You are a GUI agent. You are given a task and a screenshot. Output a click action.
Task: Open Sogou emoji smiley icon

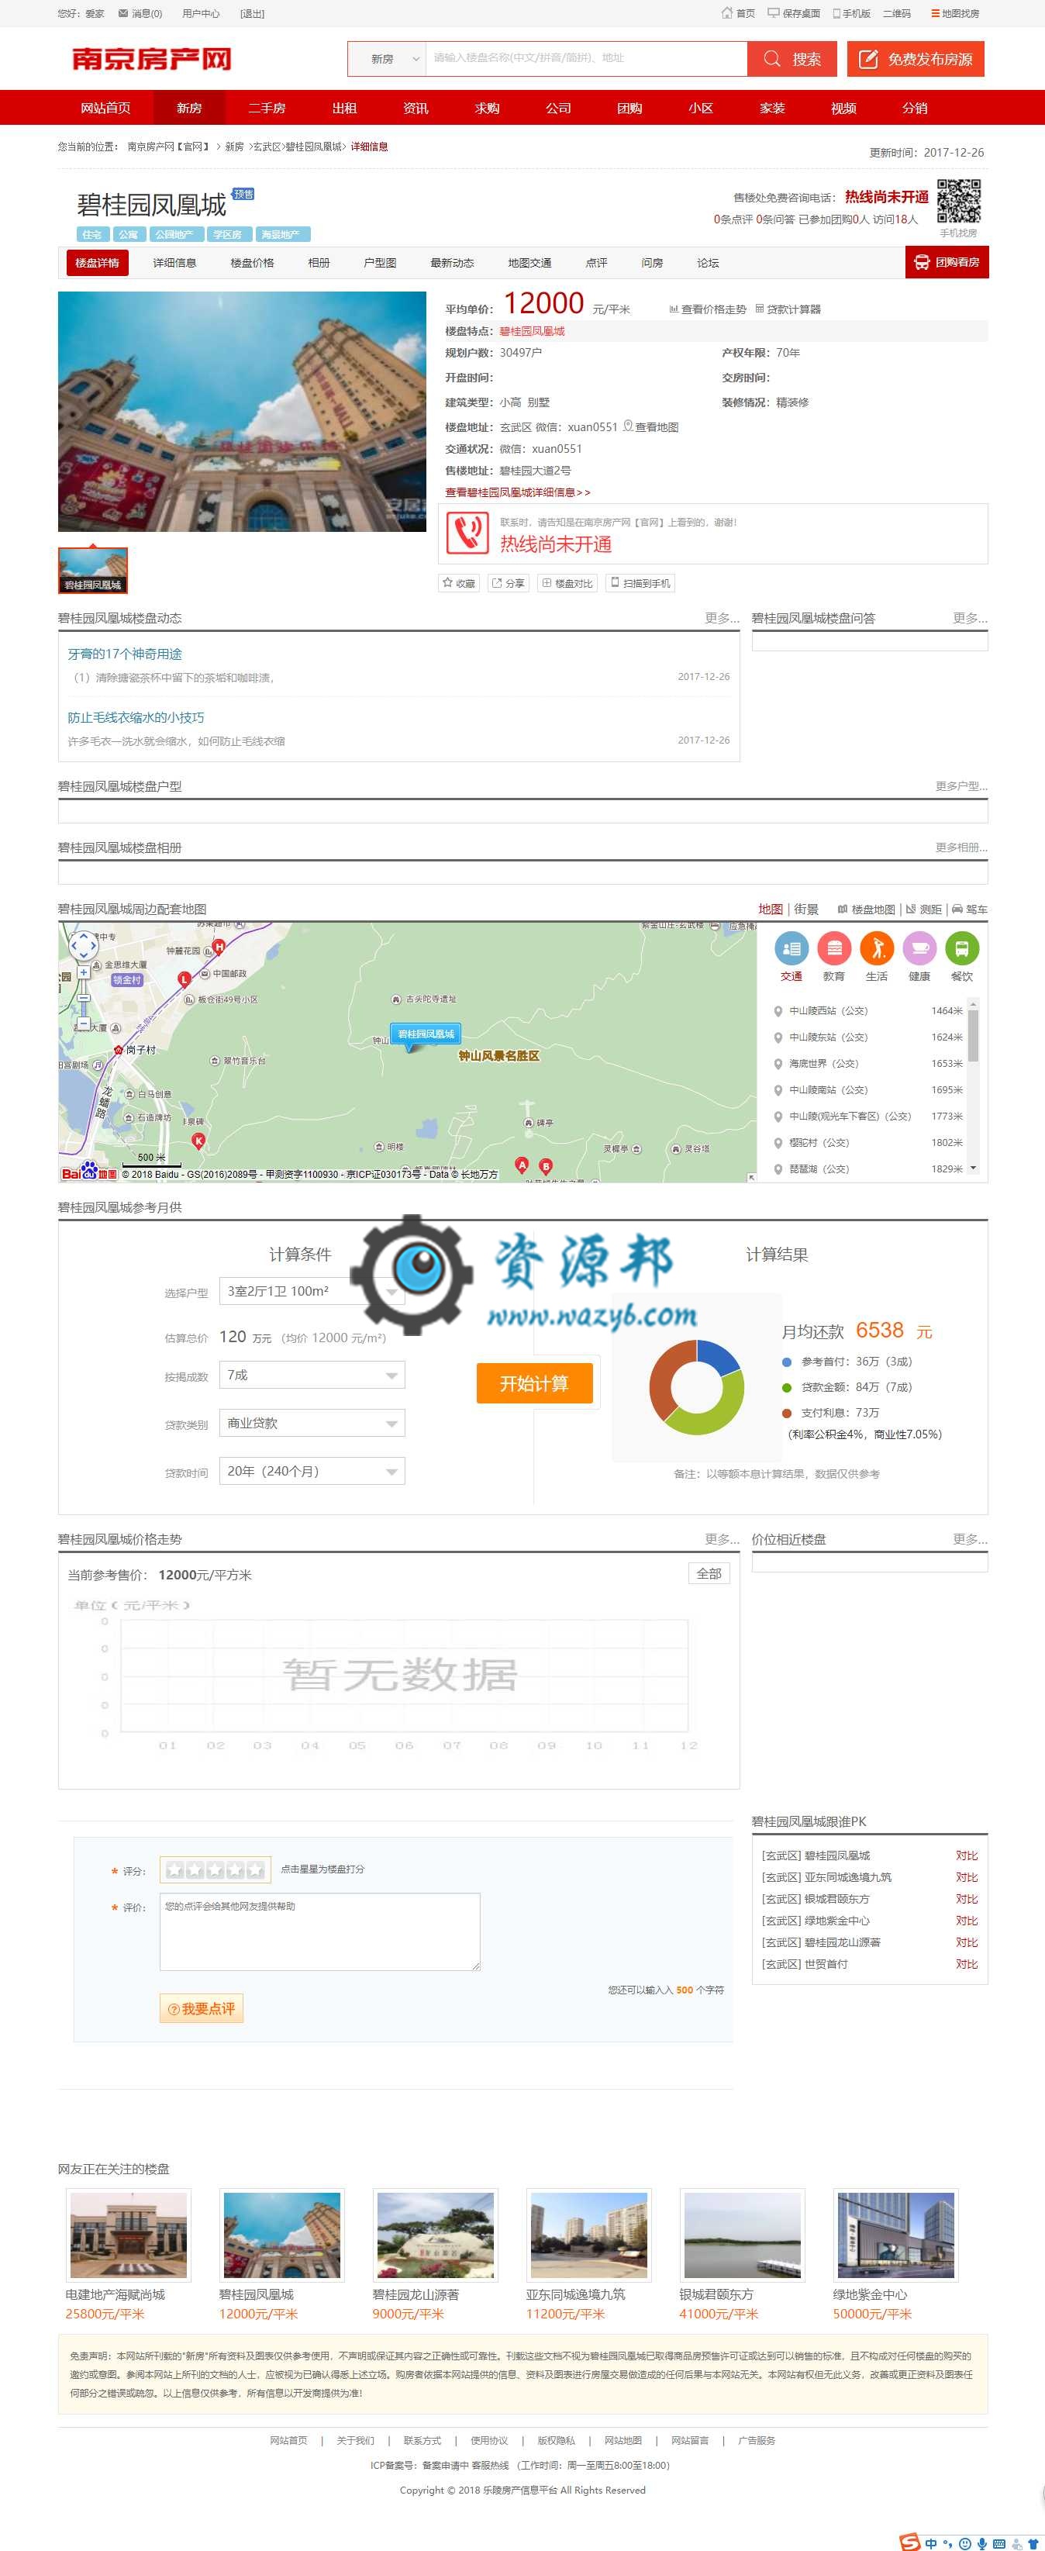click(965, 2544)
